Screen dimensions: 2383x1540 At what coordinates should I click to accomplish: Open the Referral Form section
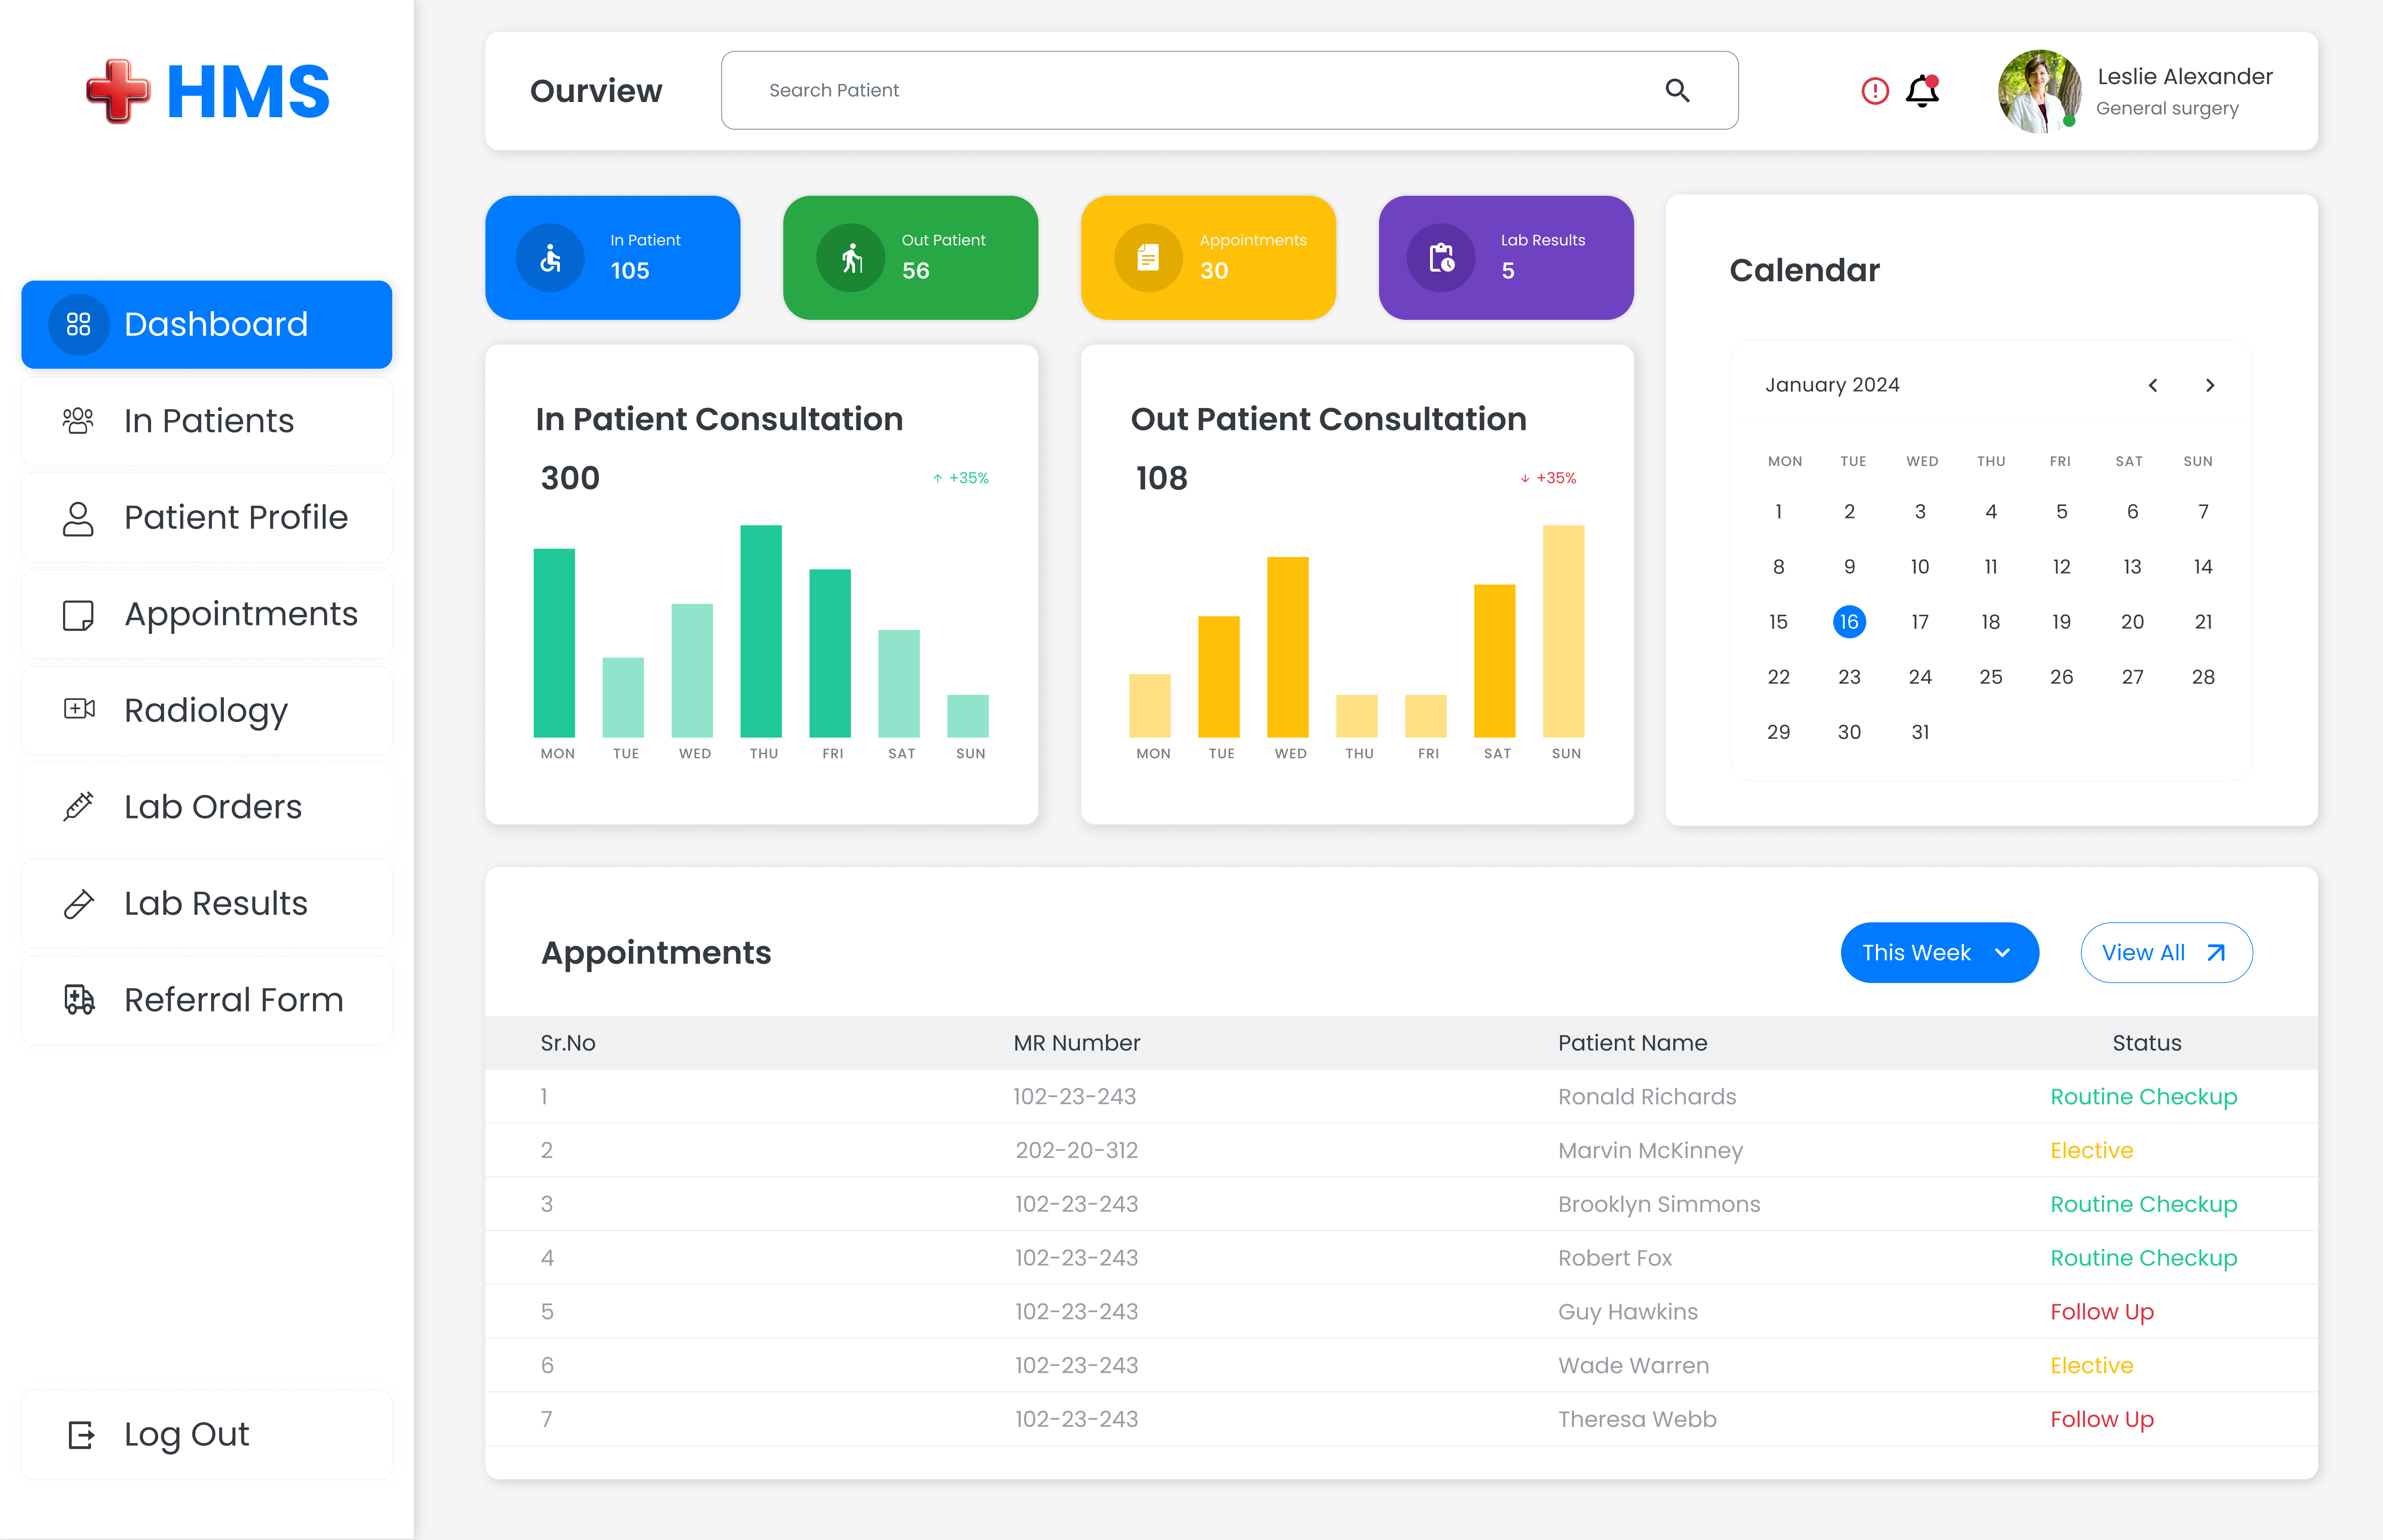click(x=232, y=999)
